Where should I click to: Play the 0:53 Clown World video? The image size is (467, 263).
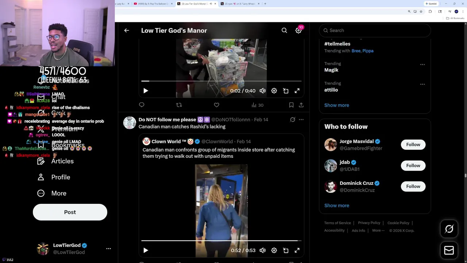[x=146, y=250]
